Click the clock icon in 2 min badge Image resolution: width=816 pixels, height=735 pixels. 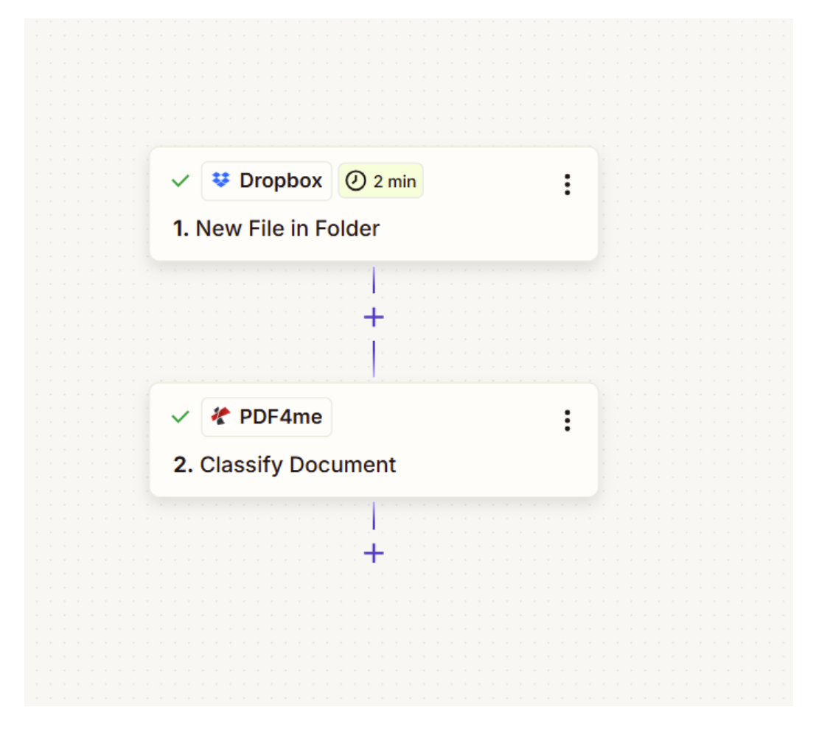[356, 181]
